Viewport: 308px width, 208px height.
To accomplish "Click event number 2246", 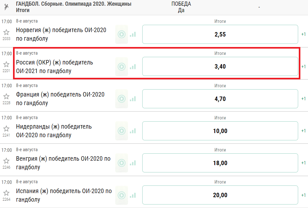I will (6, 167).
